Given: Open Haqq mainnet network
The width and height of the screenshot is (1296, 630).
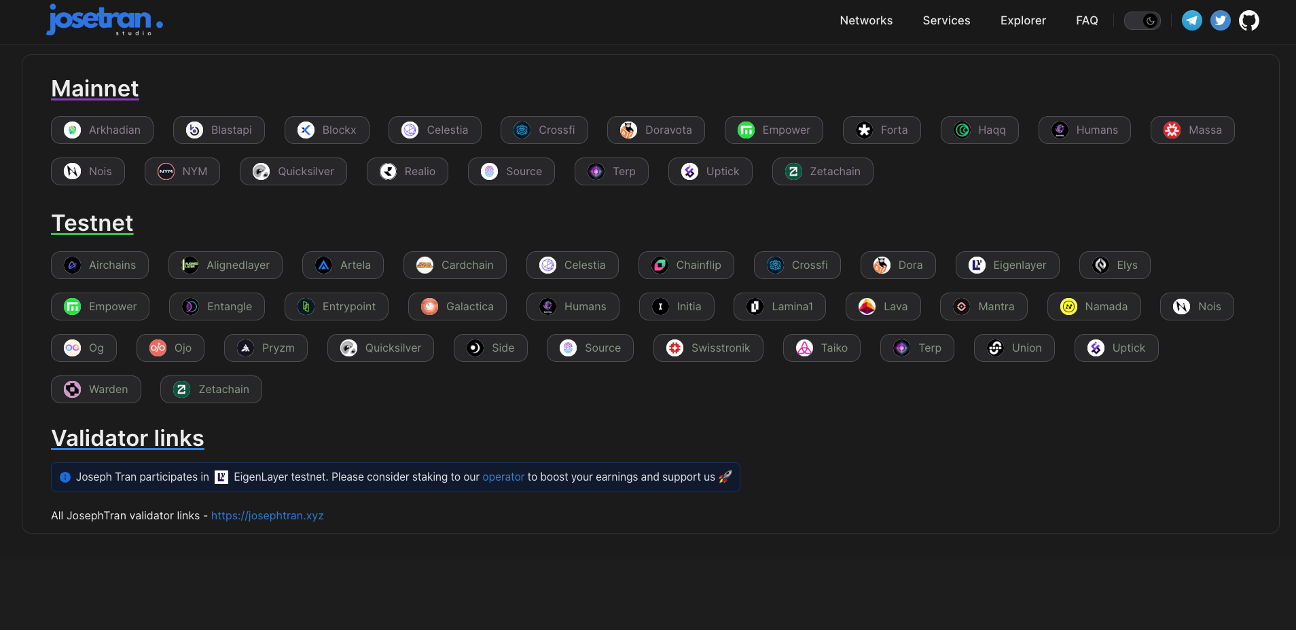Looking at the screenshot, I should (x=979, y=130).
